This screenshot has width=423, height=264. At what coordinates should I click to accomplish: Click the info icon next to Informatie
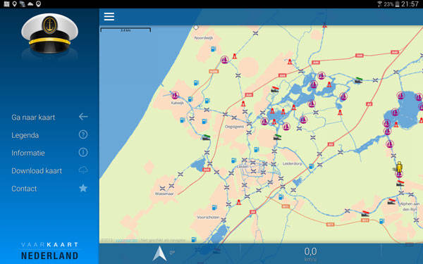[x=83, y=153]
